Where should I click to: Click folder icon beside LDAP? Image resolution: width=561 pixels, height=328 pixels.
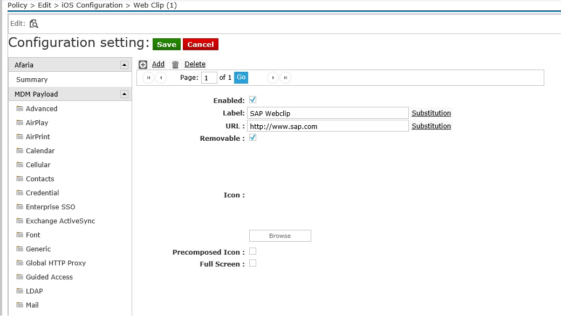coord(20,291)
